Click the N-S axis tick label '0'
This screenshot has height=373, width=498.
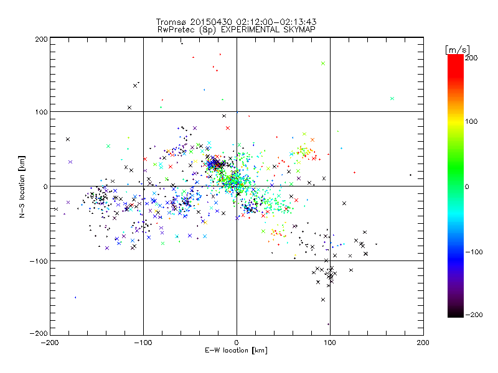45,186
